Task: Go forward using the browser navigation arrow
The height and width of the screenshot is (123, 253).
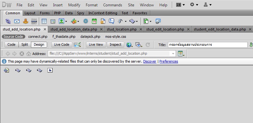Action: (x=14, y=54)
